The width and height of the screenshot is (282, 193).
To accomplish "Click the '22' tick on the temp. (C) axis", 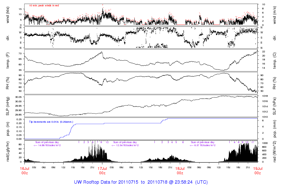I will (264, 52).
